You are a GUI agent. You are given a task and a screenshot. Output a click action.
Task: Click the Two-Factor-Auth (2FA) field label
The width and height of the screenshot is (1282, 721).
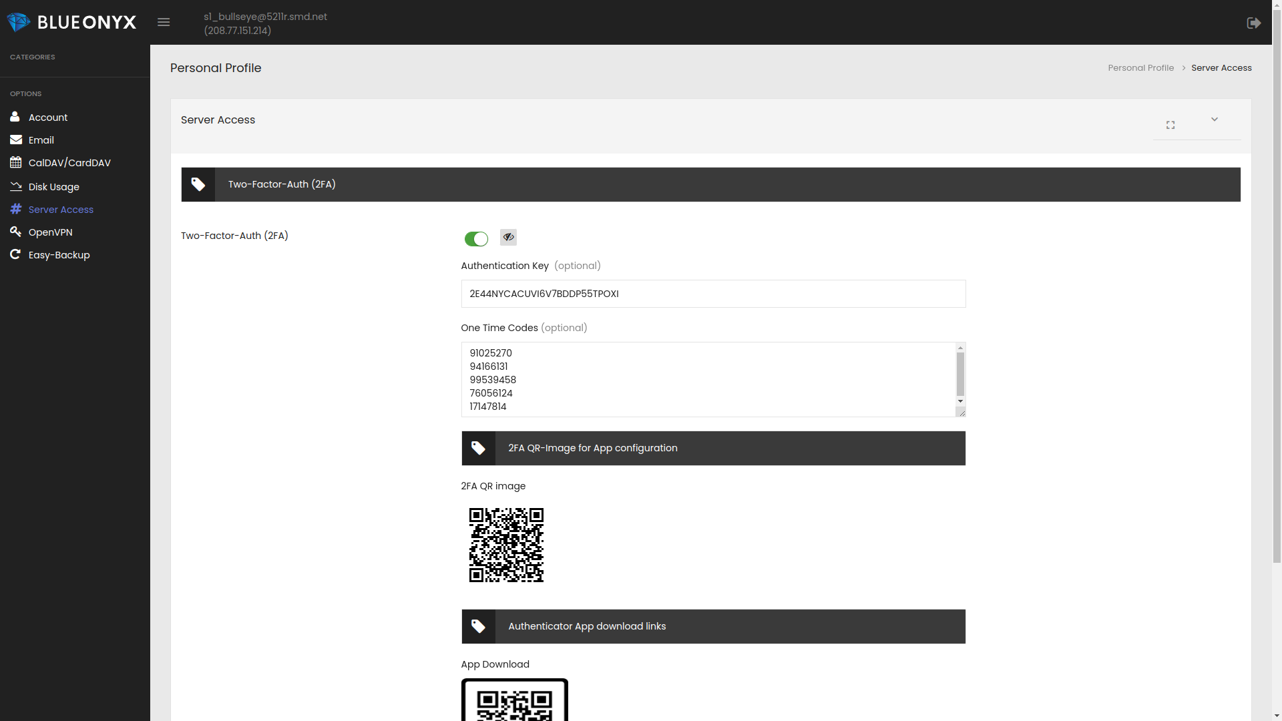234,236
